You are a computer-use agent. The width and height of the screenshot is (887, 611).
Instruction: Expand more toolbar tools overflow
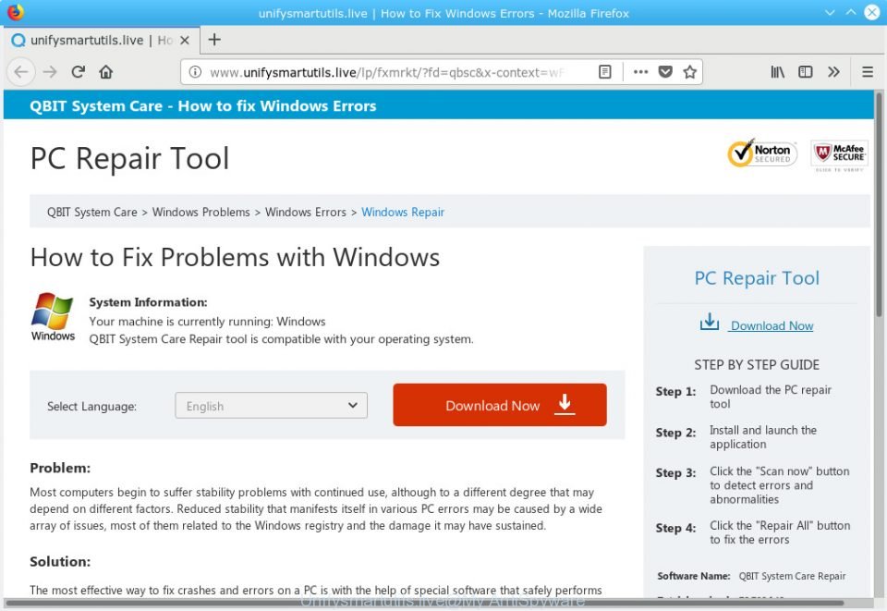(x=833, y=72)
